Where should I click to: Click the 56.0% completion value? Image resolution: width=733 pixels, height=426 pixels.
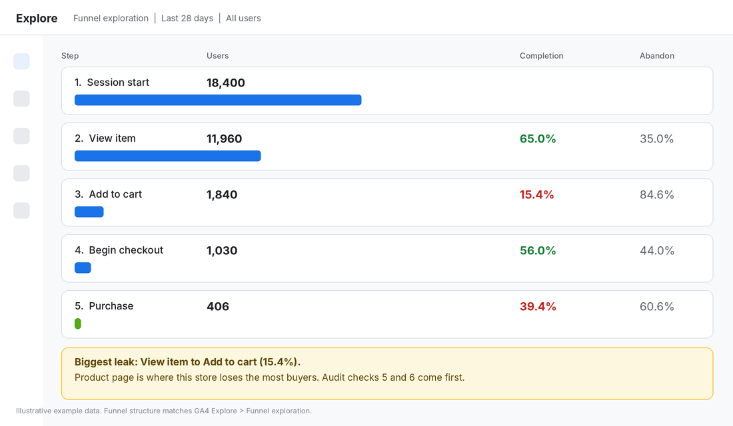click(538, 251)
